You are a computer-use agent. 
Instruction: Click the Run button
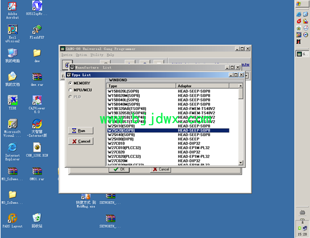81,131
